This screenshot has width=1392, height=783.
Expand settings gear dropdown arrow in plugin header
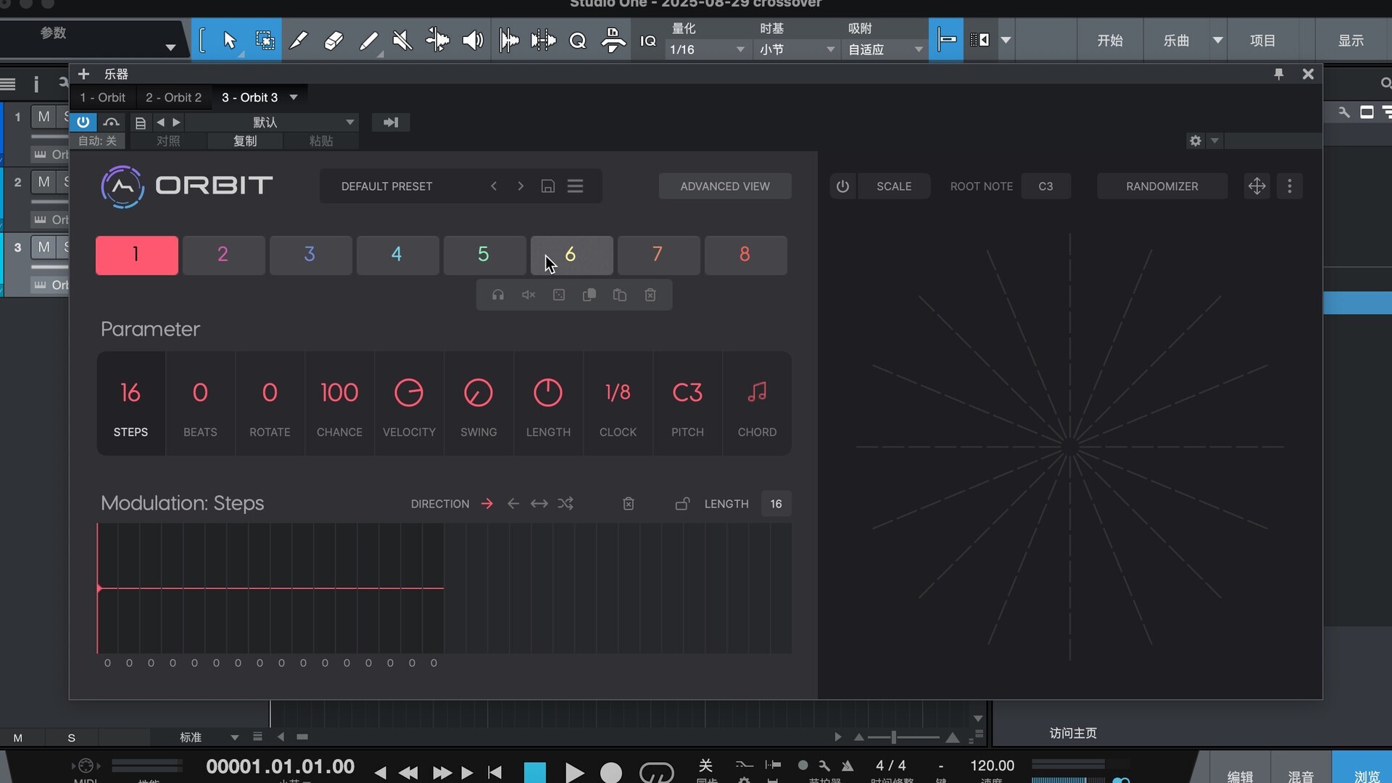click(x=1215, y=141)
